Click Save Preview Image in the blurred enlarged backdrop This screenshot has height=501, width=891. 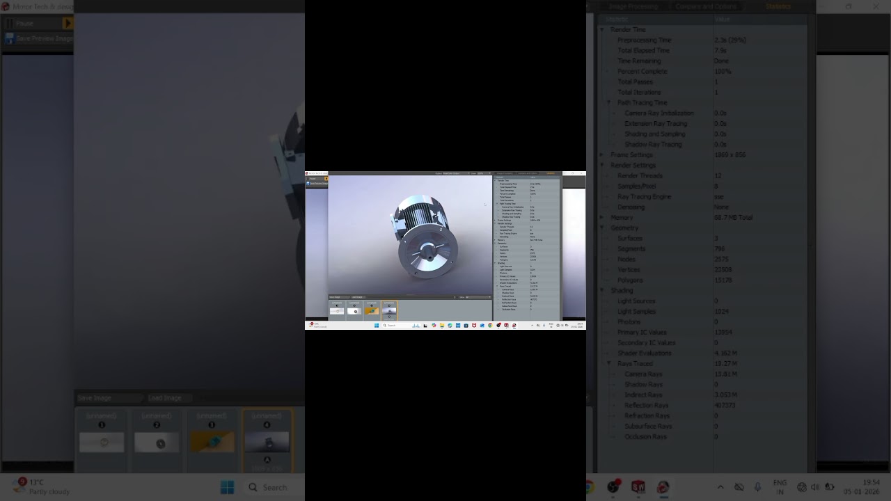click(38, 38)
